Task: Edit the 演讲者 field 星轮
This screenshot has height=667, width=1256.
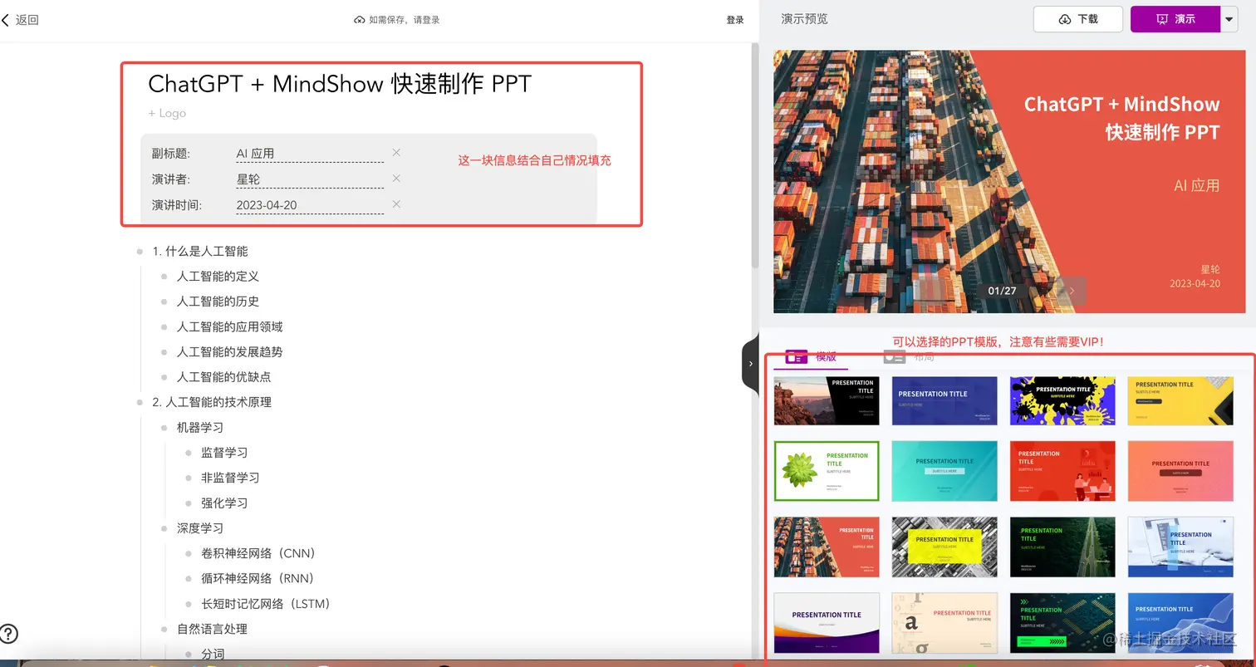Action: [x=310, y=179]
